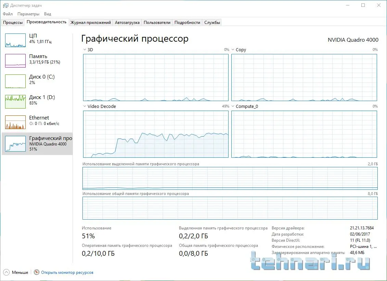This screenshot has height=281, width=387.
Task: Open the Вид menu
Action: (48, 14)
